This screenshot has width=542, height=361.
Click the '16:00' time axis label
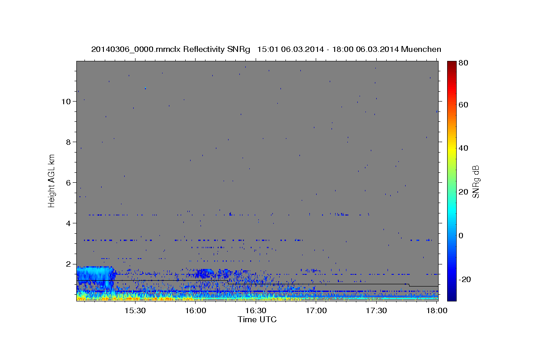coord(196,311)
